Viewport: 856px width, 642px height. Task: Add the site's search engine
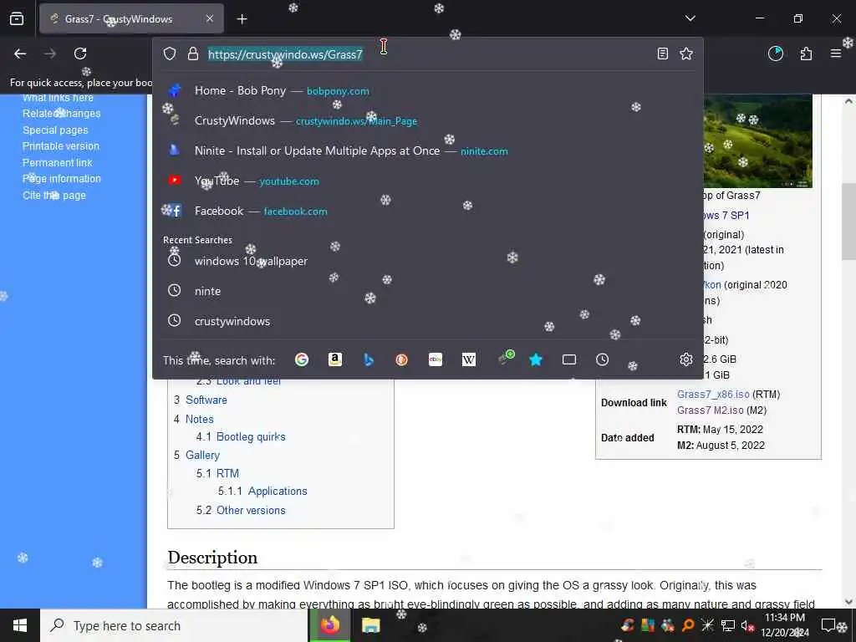(506, 358)
